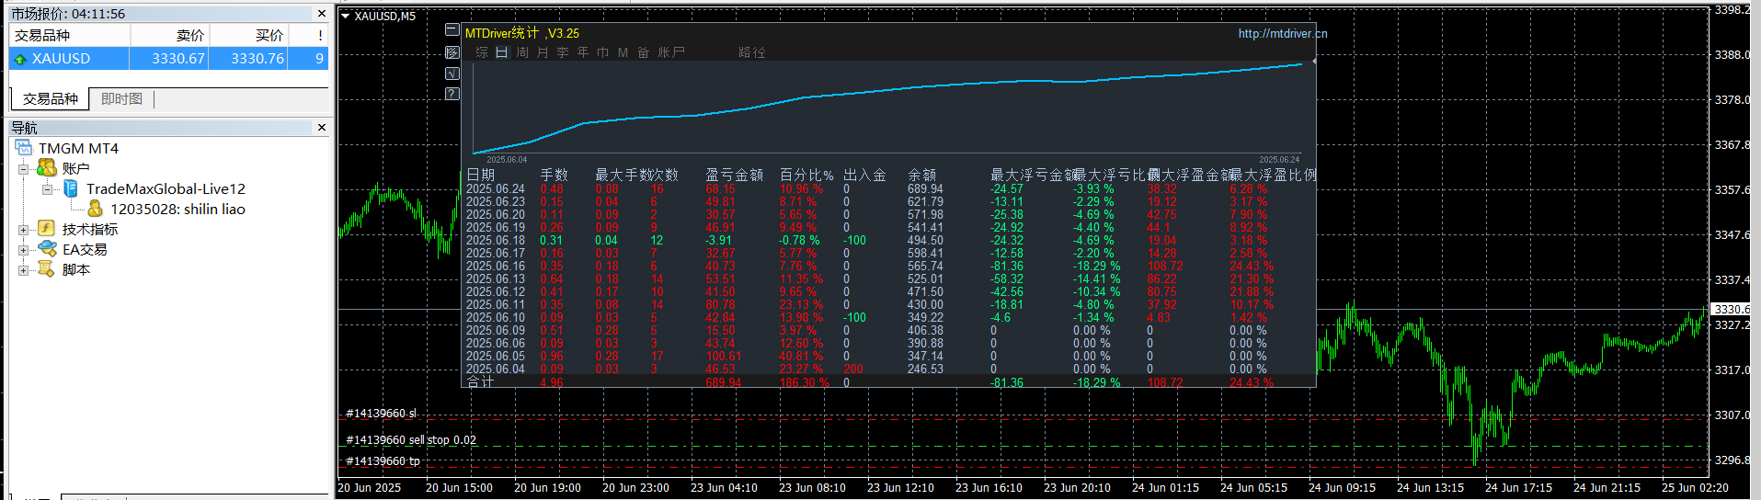Select TMGM MT4 root item
The width and height of the screenshot is (1761, 500).
(78, 148)
